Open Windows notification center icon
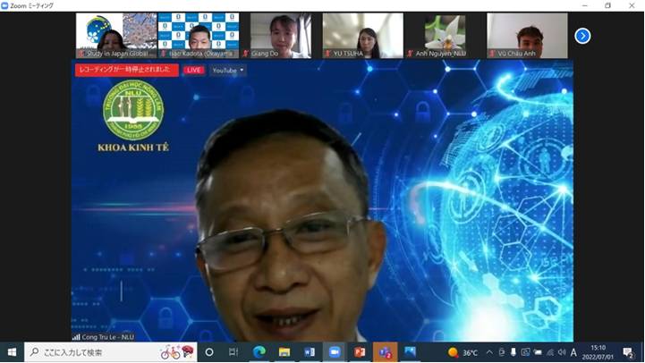The image size is (645, 363). point(628,353)
